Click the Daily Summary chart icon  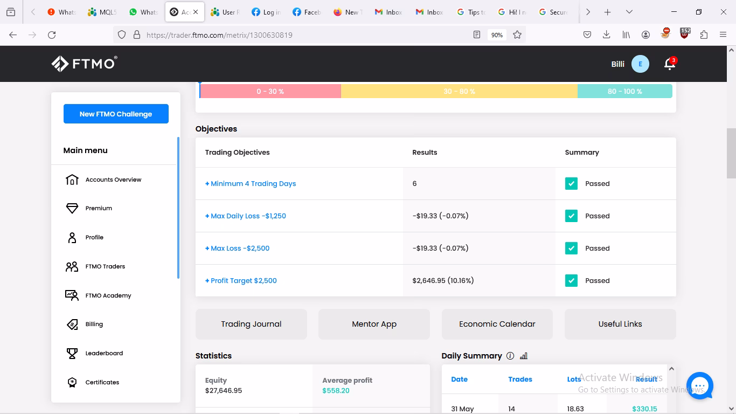pyautogui.click(x=524, y=356)
